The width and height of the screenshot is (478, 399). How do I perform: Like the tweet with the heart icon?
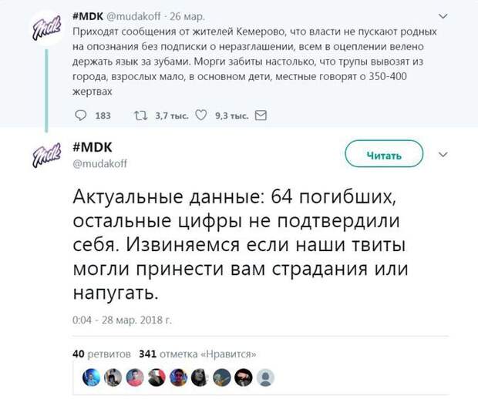(200, 115)
